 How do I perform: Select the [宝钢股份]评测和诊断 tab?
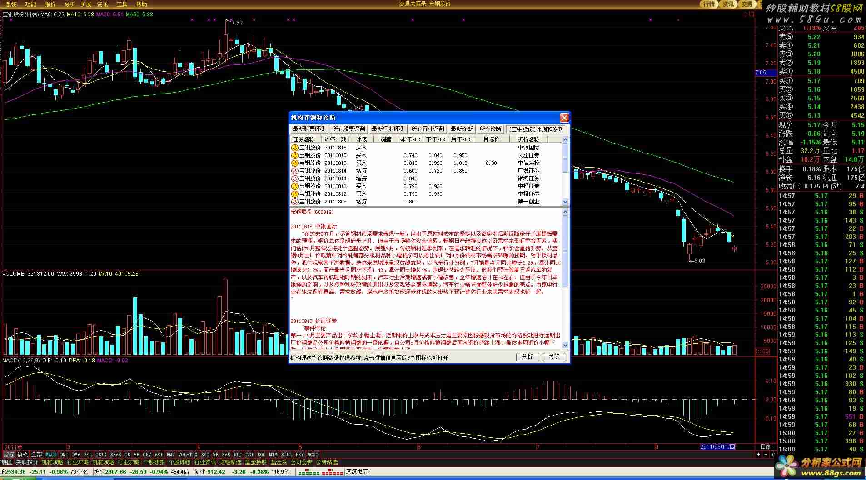point(536,129)
